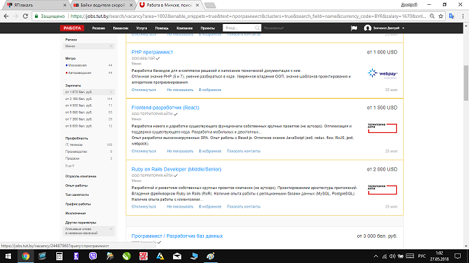Click the red РАБОТА logo
469x263 pixels.
pyautogui.click(x=72, y=28)
